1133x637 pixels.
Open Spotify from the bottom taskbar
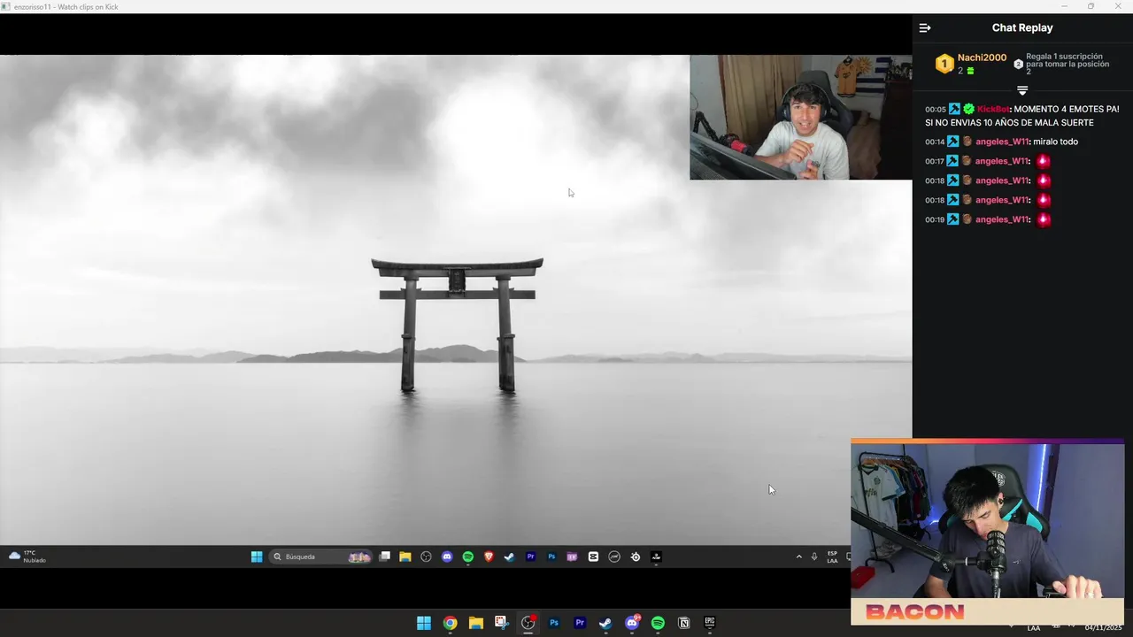pyautogui.click(x=658, y=623)
